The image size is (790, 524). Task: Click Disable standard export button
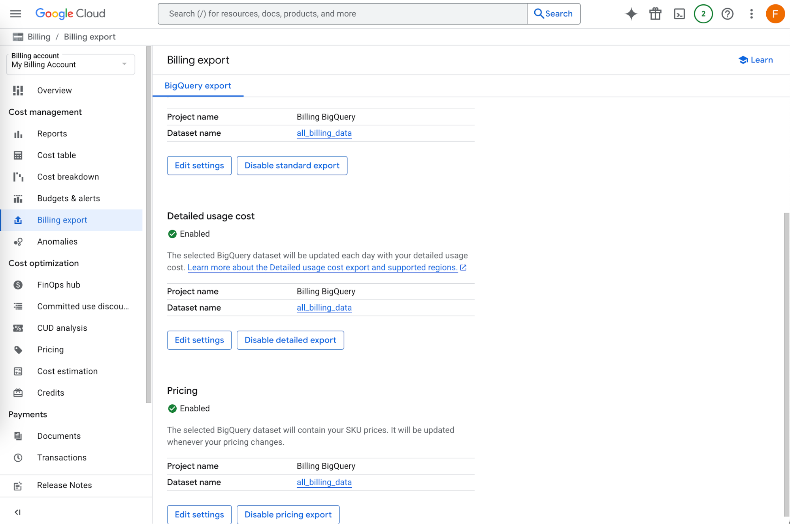pyautogui.click(x=292, y=166)
